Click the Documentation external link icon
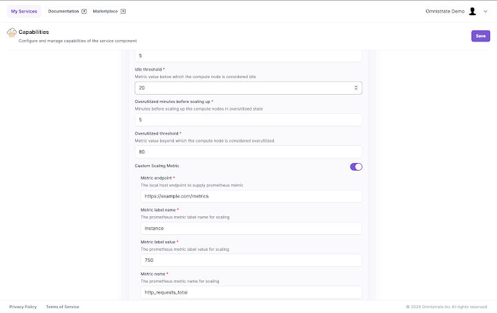 click(x=84, y=11)
